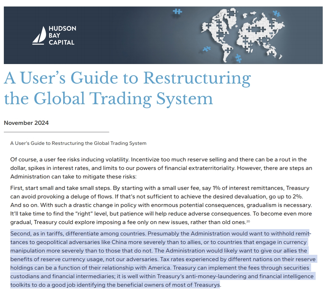
Task: Click the blue puzzle piece left of South America
Action: point(207,49)
